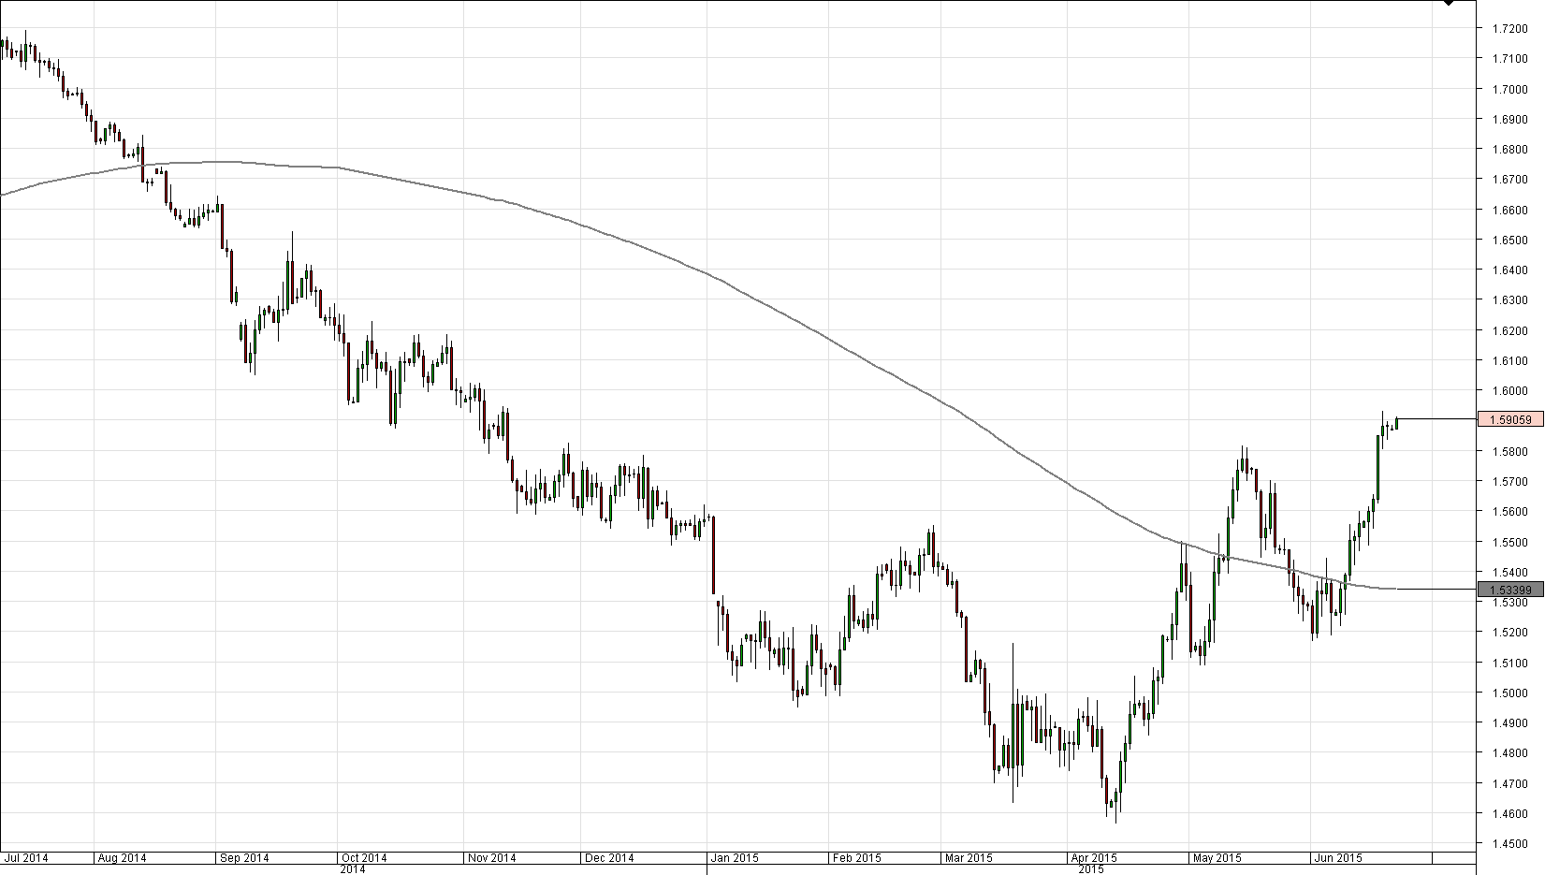Click the 1.4800 price axis label
Screen dimensions: 1545x875
1509,753
